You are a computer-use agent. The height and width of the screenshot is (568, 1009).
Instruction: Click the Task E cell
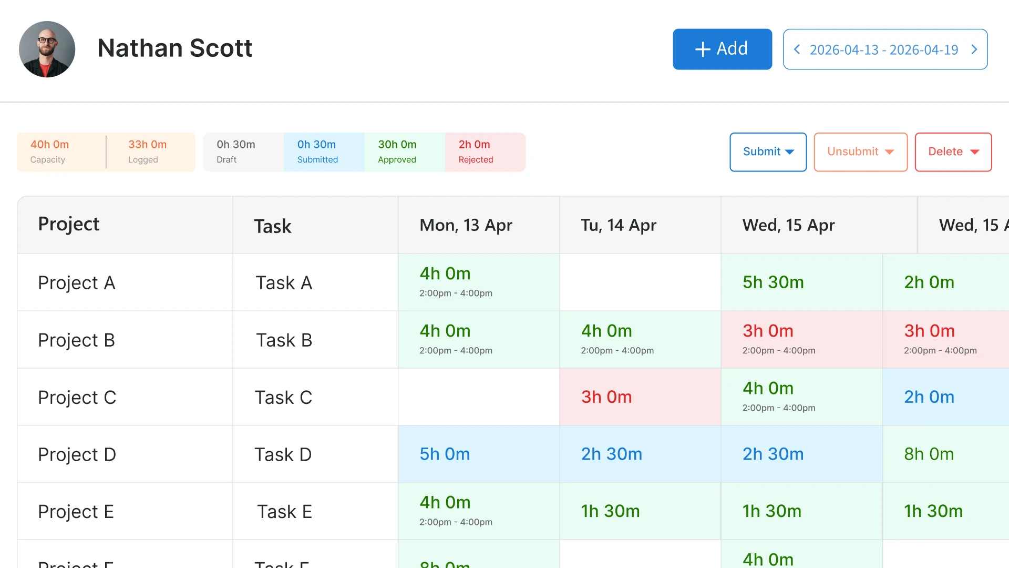[315, 511]
